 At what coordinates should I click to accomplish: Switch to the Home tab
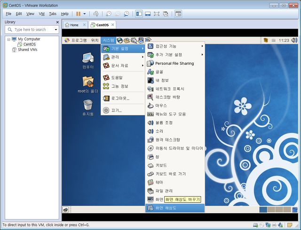pyautogui.click(x=74, y=25)
